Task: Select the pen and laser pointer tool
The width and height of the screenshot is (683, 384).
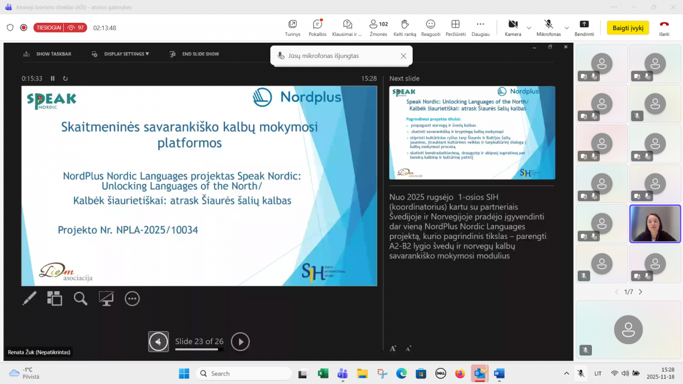Action: (x=30, y=298)
